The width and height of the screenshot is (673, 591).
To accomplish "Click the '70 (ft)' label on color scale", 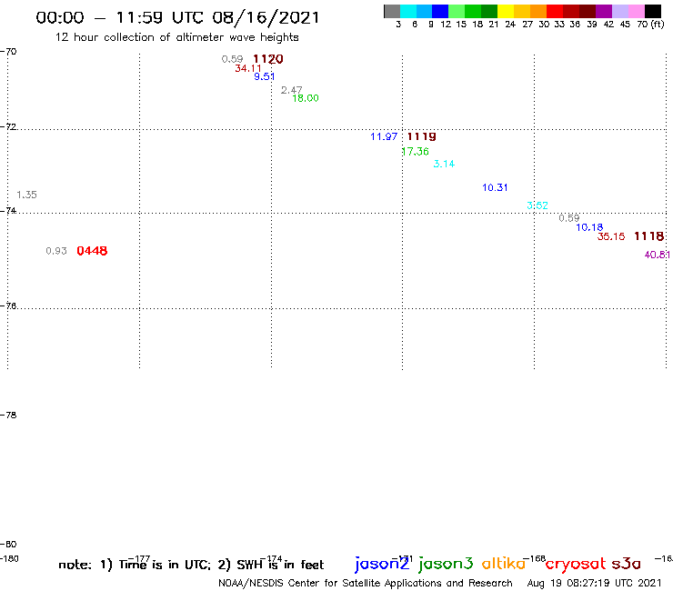I will point(650,25).
